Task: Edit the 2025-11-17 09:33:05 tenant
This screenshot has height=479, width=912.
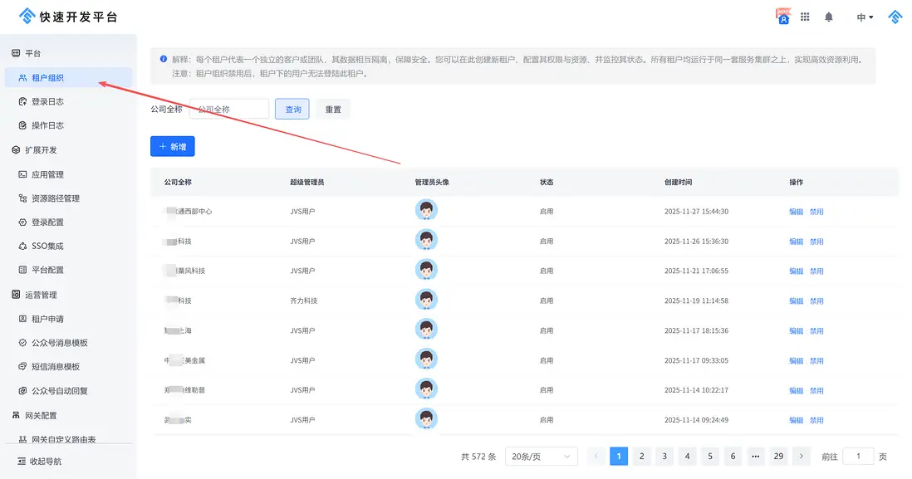Action: 796,361
